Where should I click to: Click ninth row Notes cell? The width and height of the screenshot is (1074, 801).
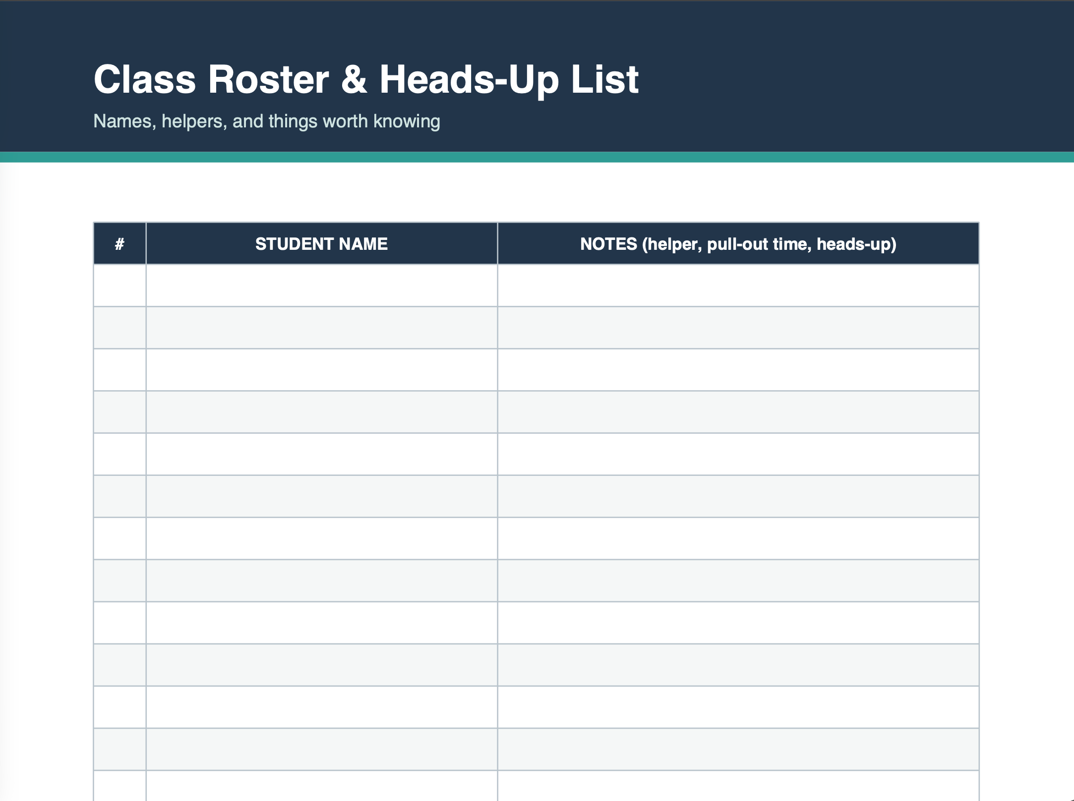(x=738, y=623)
